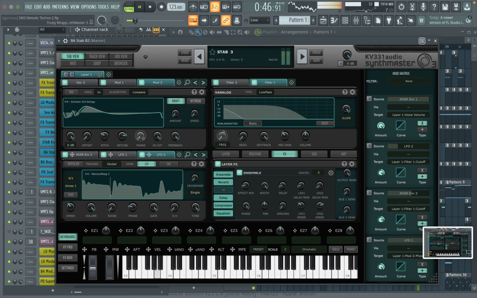Toggle the Layer FX power switch
Screen dimensions: 477x298
coord(218,164)
